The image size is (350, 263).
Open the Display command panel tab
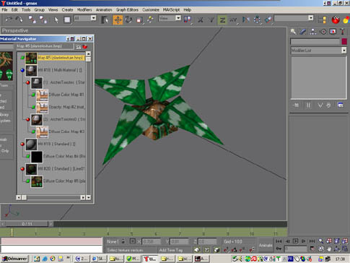pyautogui.click(x=333, y=31)
